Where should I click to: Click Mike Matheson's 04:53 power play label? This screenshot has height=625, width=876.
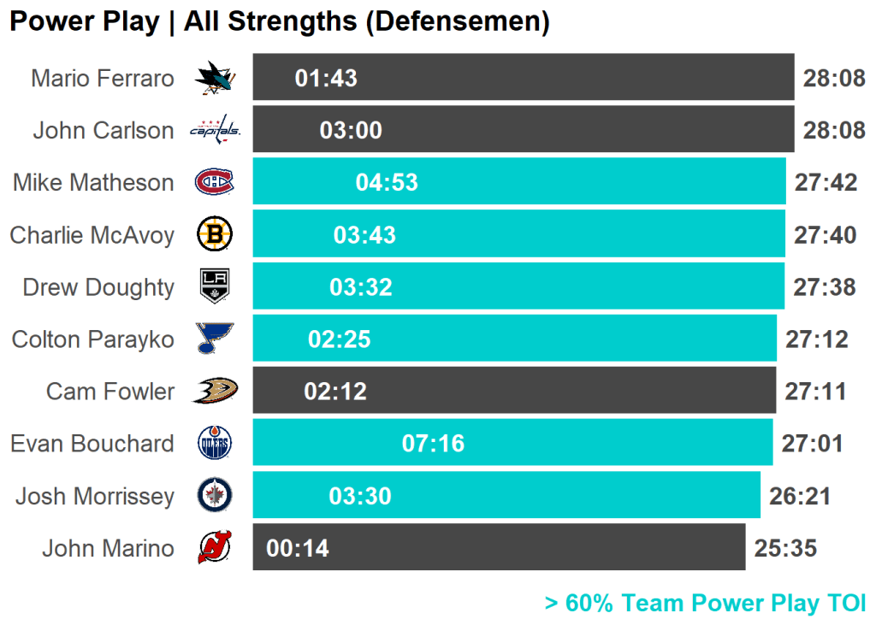coord(387,182)
